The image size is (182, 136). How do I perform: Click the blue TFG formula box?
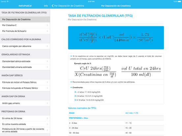tap(116, 38)
